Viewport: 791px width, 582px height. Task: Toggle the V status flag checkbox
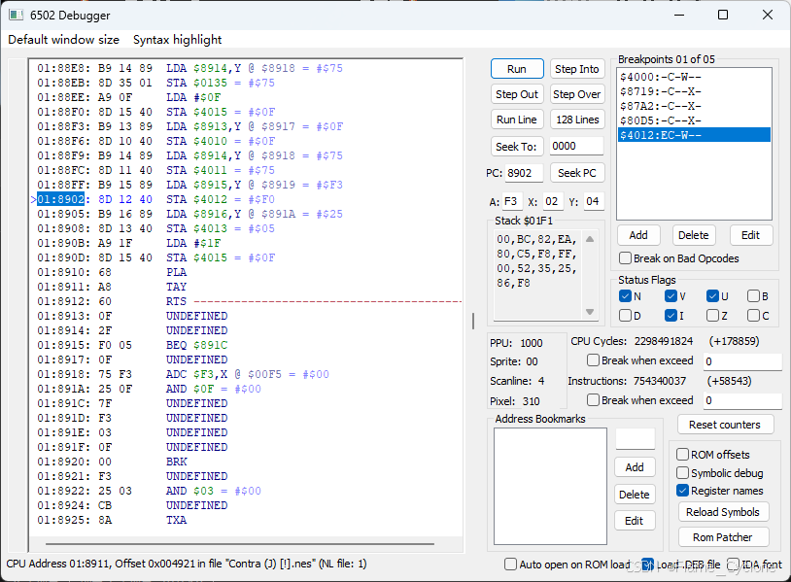coord(671,296)
